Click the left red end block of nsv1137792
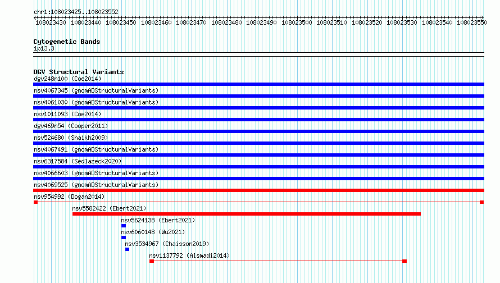The width and height of the screenshot is (500, 283). coord(152,261)
